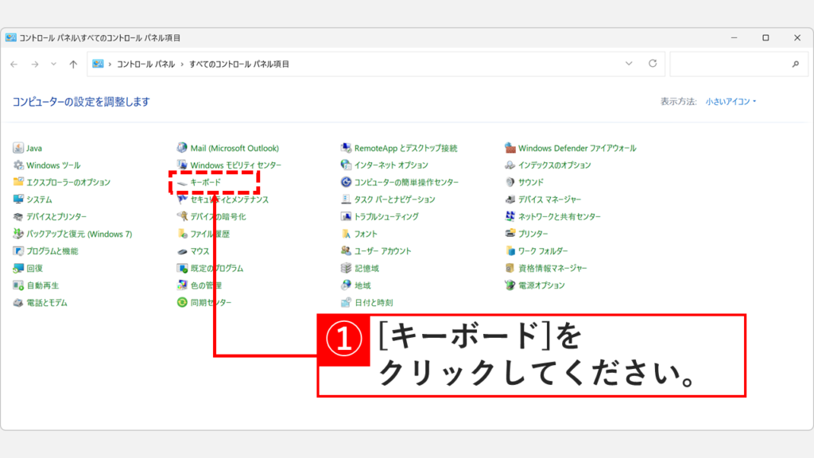Click the refresh button in the address bar
The image size is (814, 458).
point(654,63)
